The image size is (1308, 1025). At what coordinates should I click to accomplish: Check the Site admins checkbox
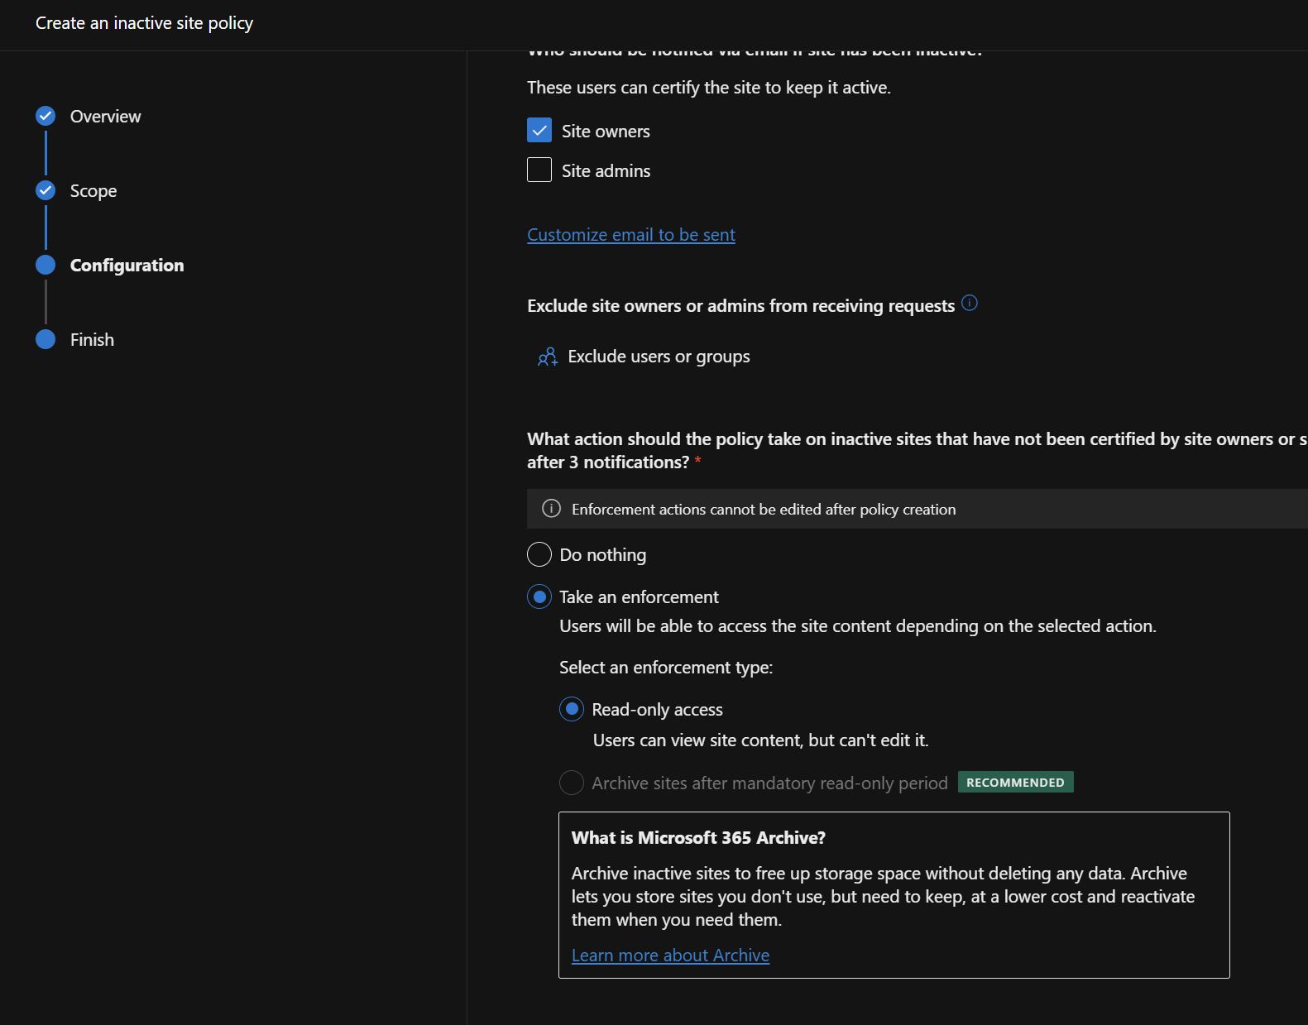click(539, 170)
